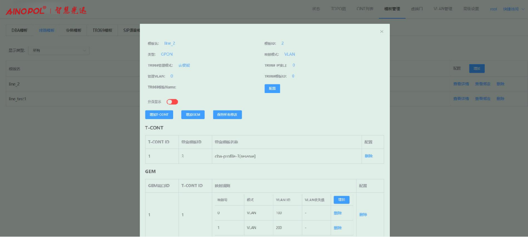Delete T-CONT row with dba-profile-3
The width and height of the screenshot is (528, 237).
(x=369, y=156)
